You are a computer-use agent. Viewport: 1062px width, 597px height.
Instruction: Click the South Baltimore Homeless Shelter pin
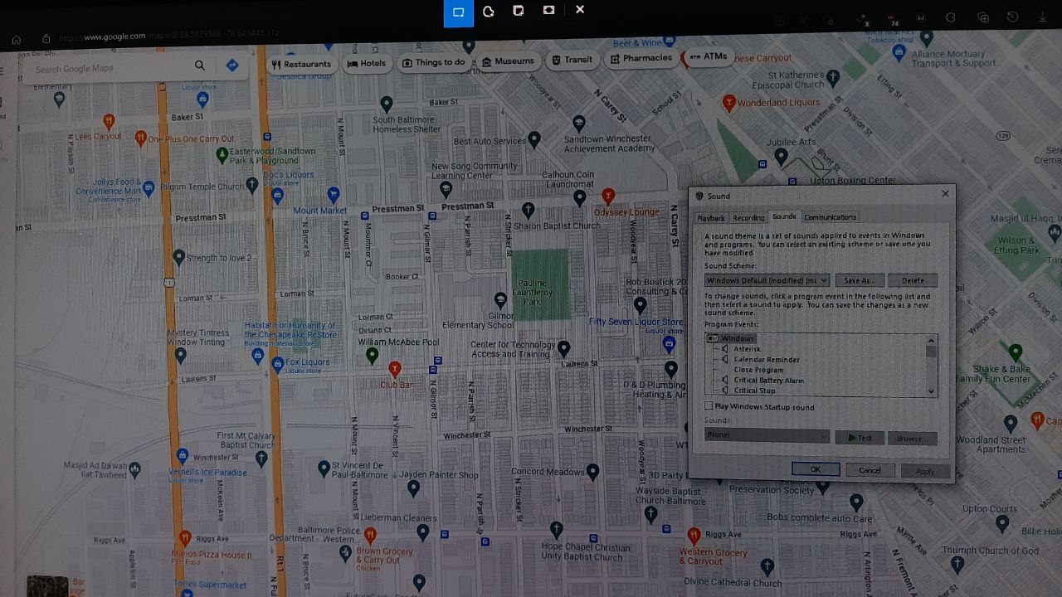[387, 104]
